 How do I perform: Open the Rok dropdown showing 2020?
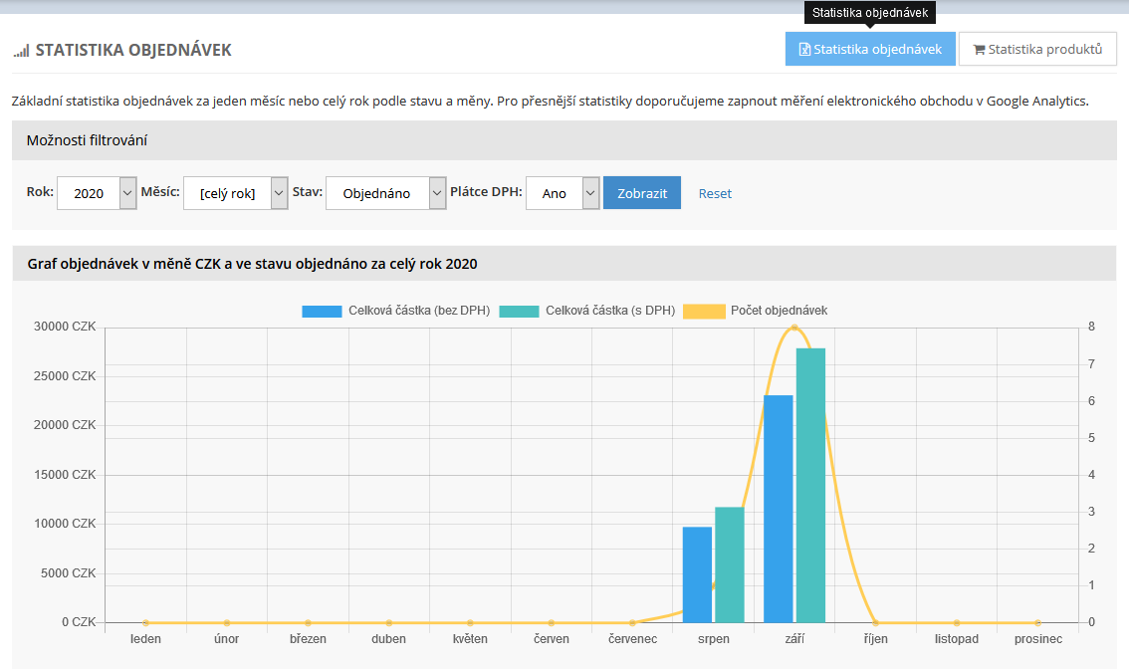point(97,193)
